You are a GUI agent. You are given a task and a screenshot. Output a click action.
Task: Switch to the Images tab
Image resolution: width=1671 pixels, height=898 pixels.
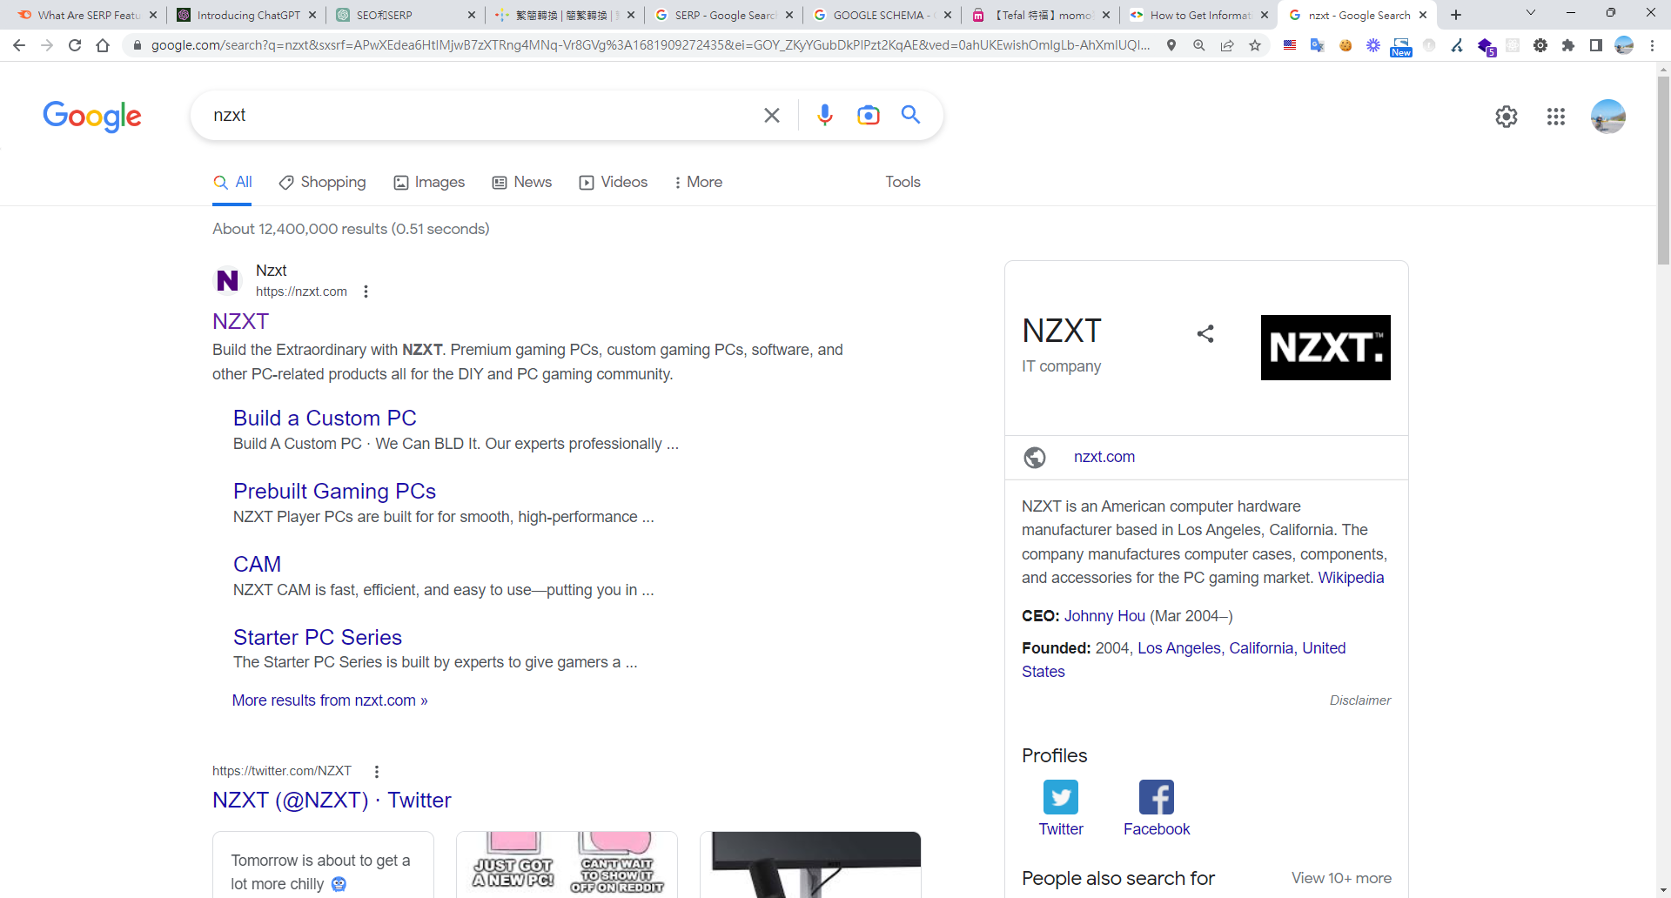click(x=429, y=182)
